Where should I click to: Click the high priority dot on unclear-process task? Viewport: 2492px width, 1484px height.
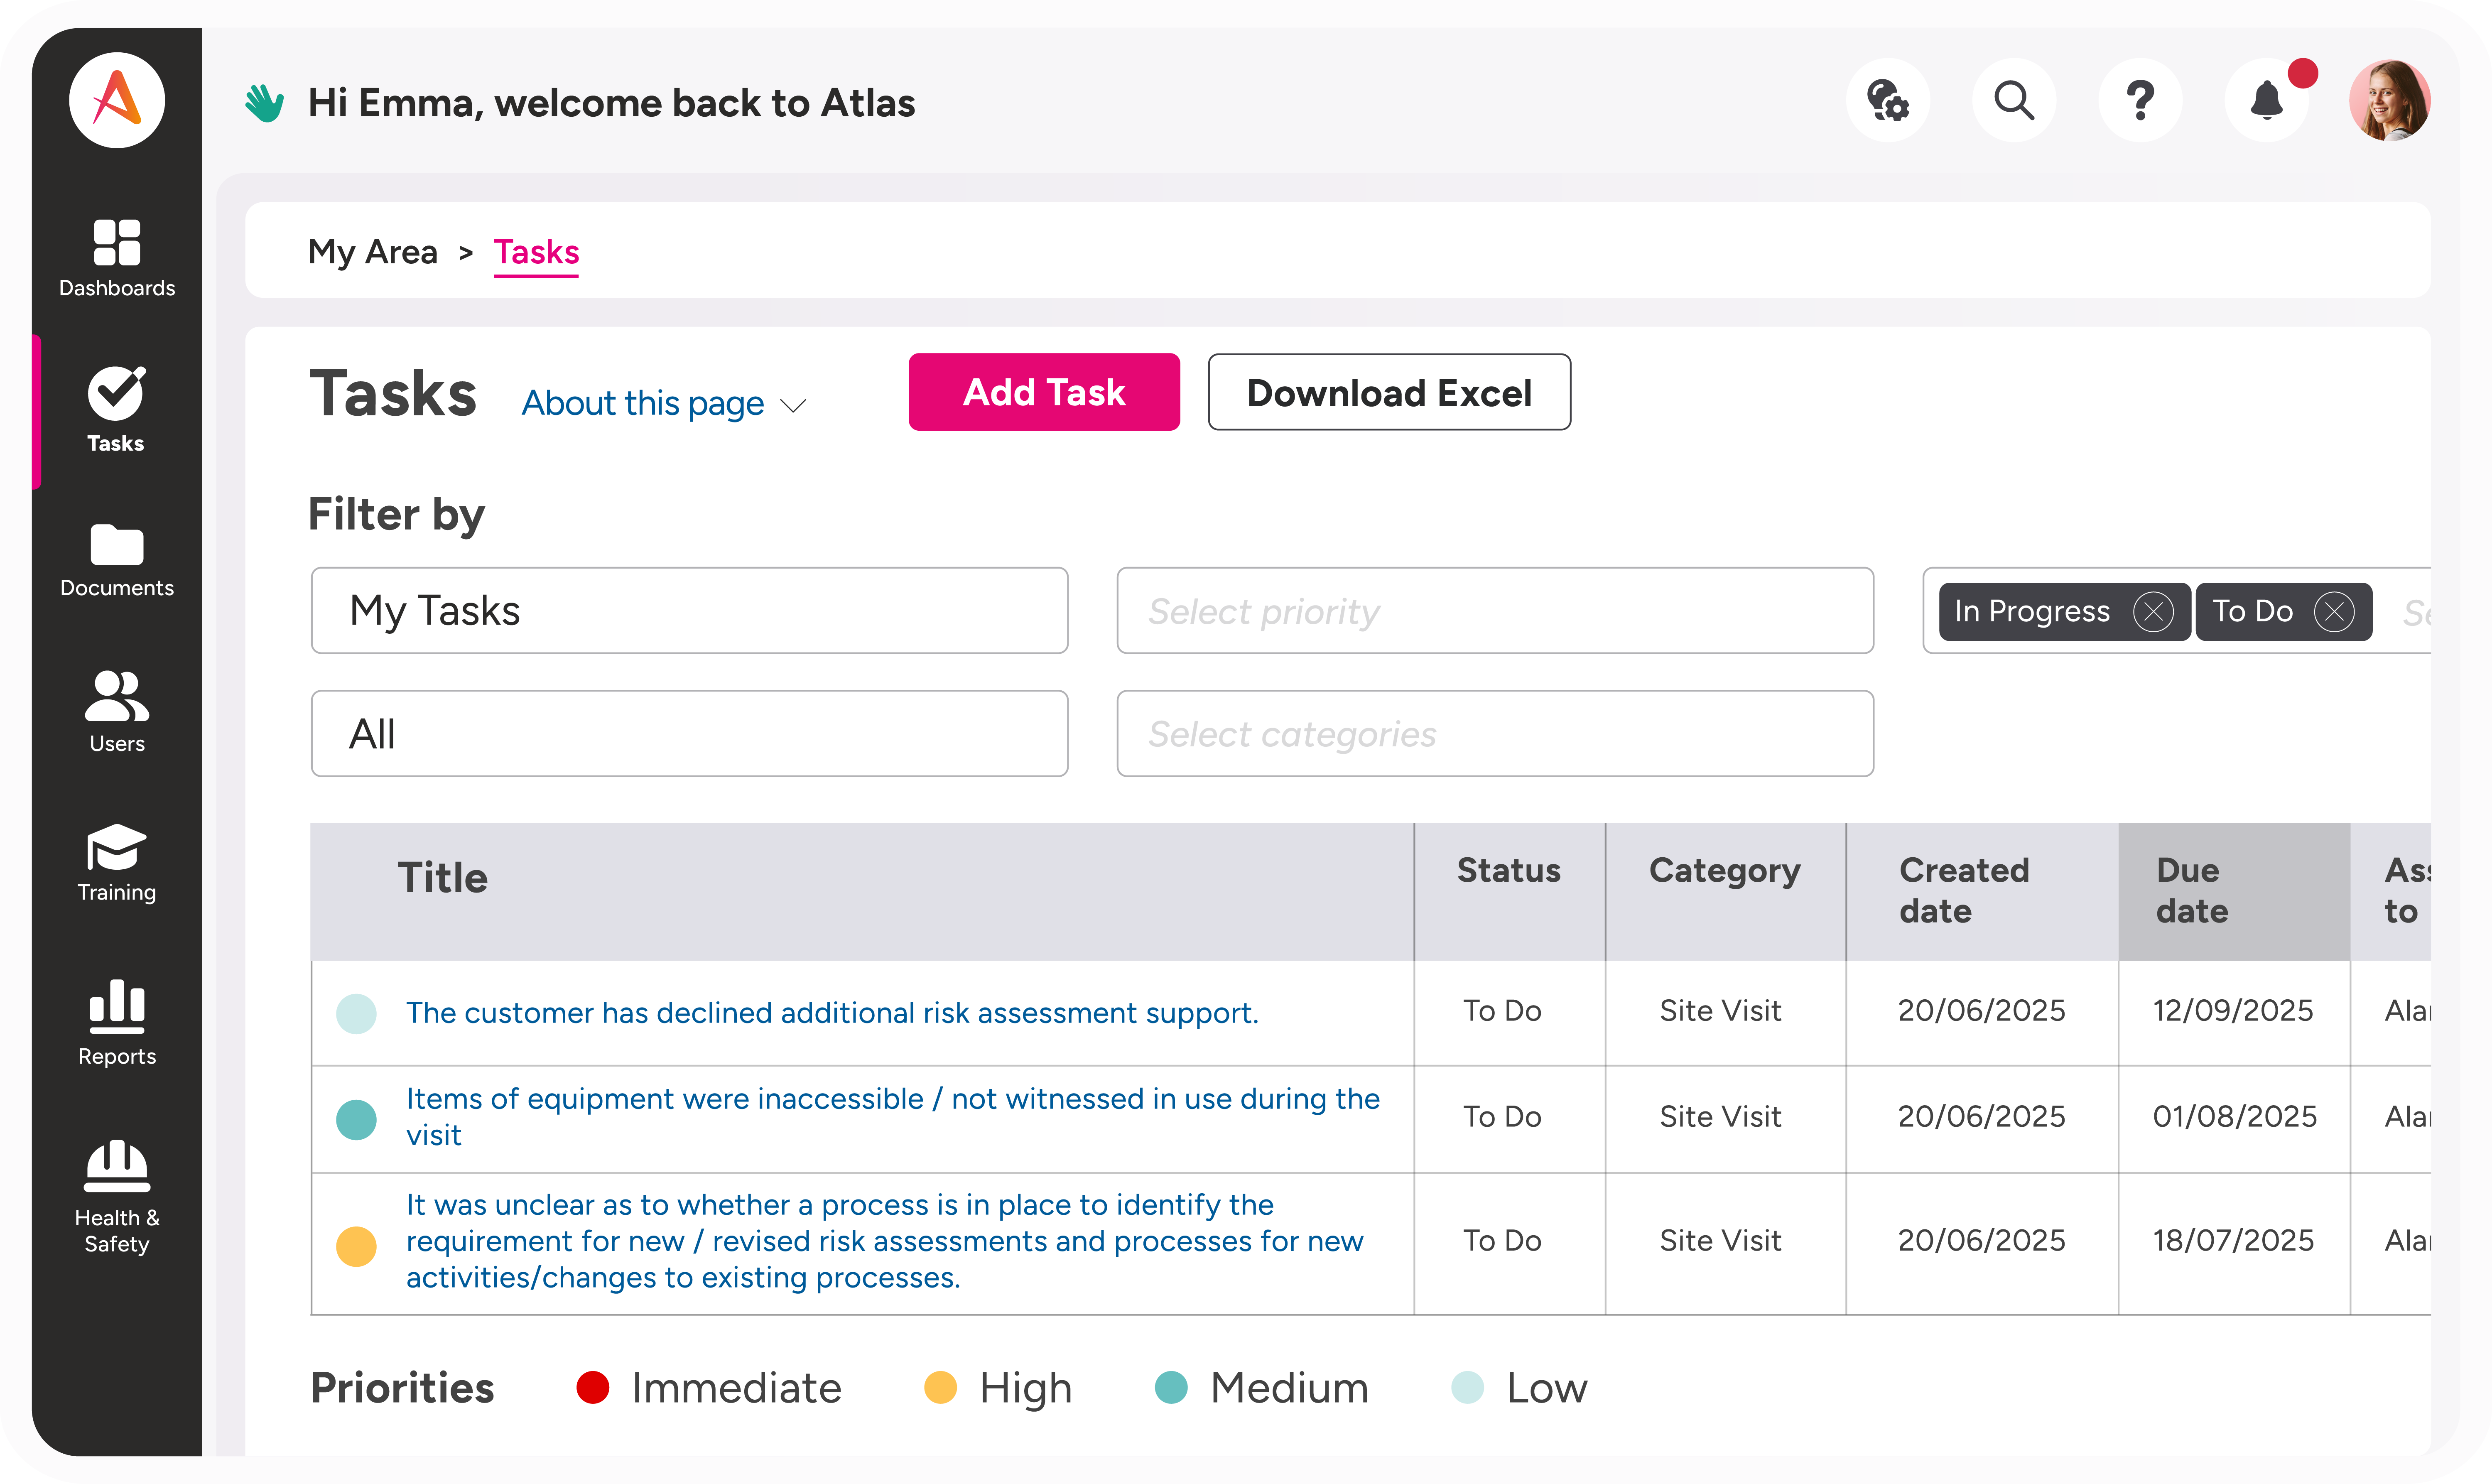(356, 1246)
